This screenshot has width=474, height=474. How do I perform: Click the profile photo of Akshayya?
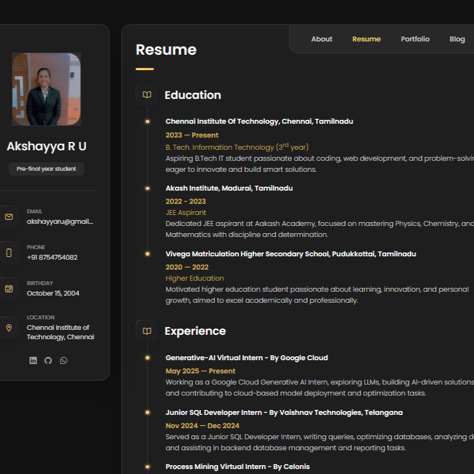click(x=46, y=89)
